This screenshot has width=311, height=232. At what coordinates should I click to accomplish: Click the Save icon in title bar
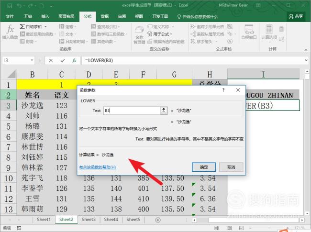click(10, 6)
